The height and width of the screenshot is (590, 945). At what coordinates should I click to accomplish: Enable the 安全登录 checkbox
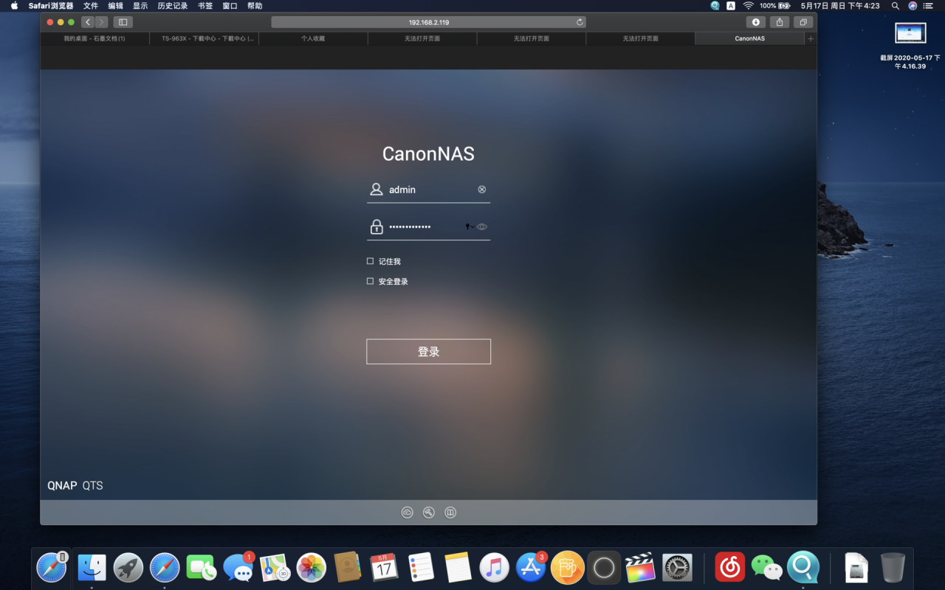[x=371, y=281]
